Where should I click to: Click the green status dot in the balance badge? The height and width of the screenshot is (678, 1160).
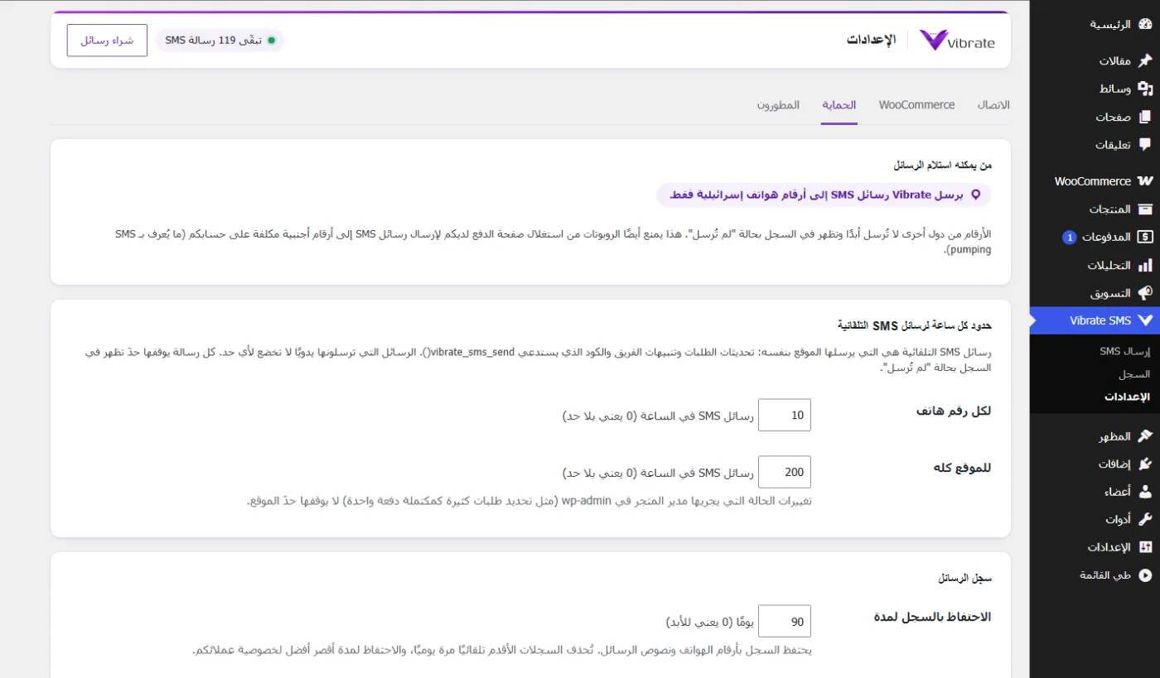tap(271, 41)
